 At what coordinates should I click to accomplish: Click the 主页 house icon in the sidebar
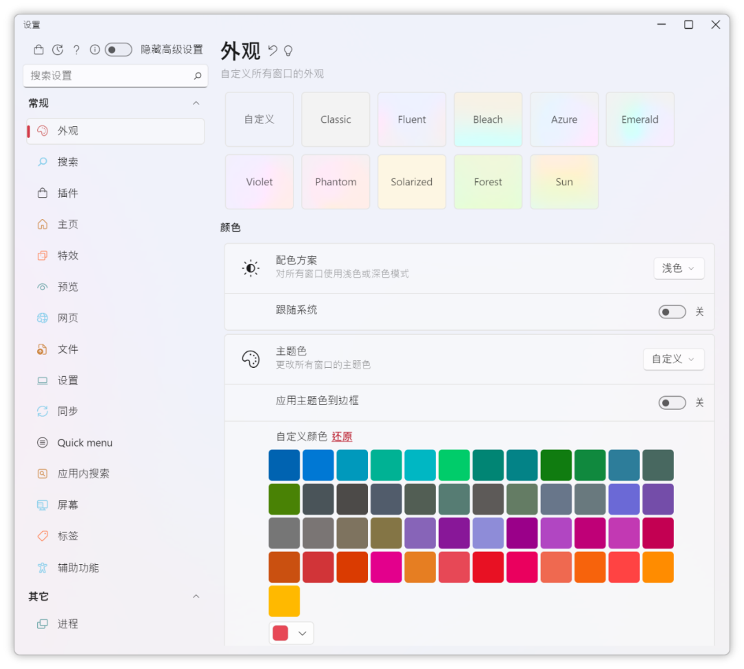42,224
